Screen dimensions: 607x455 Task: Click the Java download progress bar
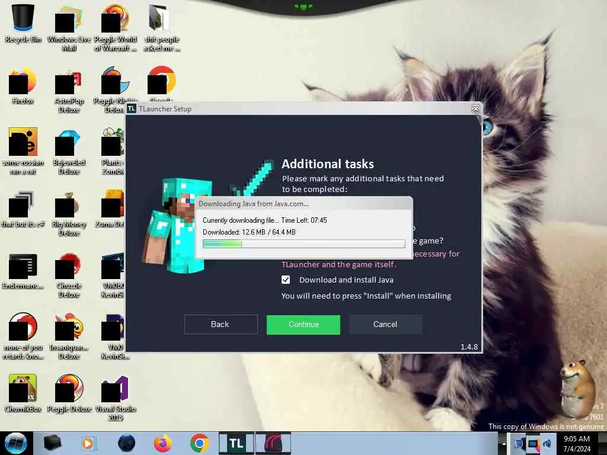point(304,243)
